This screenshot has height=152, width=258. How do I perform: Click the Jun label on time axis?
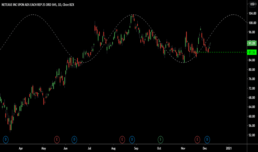click(66, 148)
